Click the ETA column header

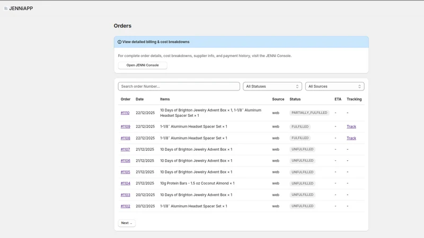click(x=338, y=99)
